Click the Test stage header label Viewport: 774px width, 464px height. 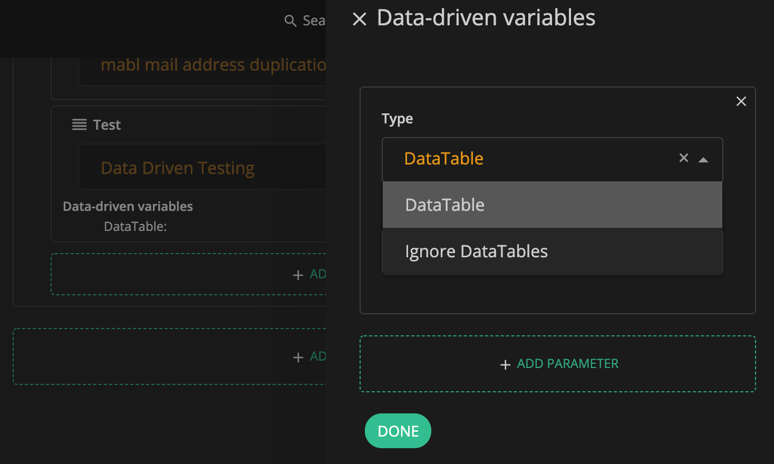(x=107, y=125)
